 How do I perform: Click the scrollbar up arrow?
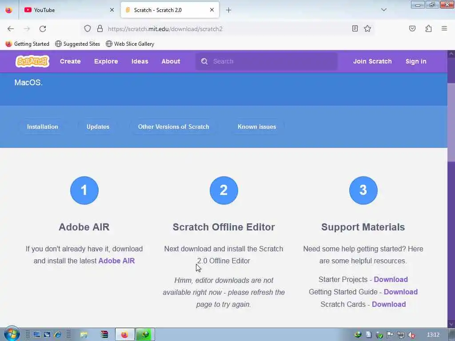tap(451, 54)
